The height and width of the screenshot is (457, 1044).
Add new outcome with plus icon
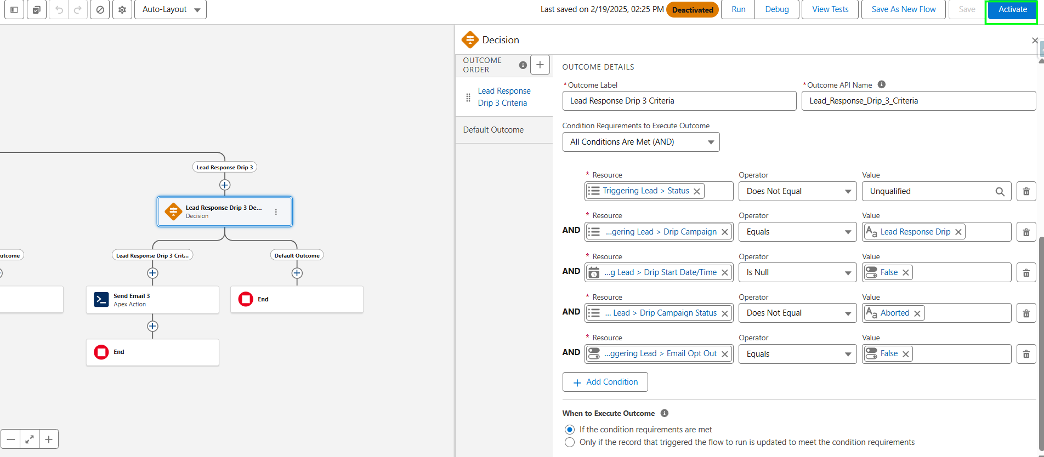540,65
